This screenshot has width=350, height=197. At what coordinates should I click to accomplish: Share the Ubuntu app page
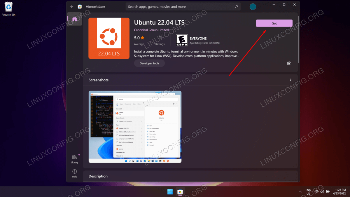[x=289, y=63]
